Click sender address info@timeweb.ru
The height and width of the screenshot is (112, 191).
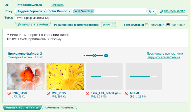pyautogui.click(x=29, y=5)
